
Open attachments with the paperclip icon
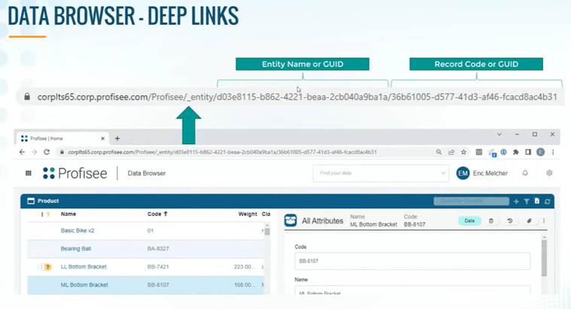[x=529, y=221]
